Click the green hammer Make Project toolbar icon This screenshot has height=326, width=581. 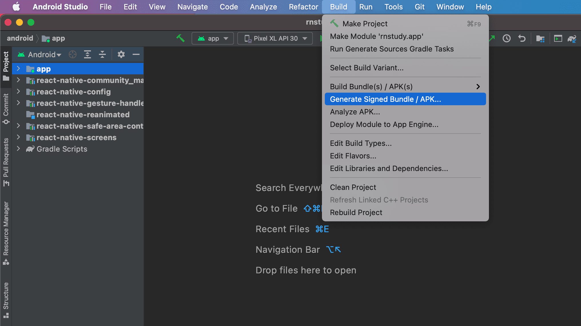click(180, 38)
